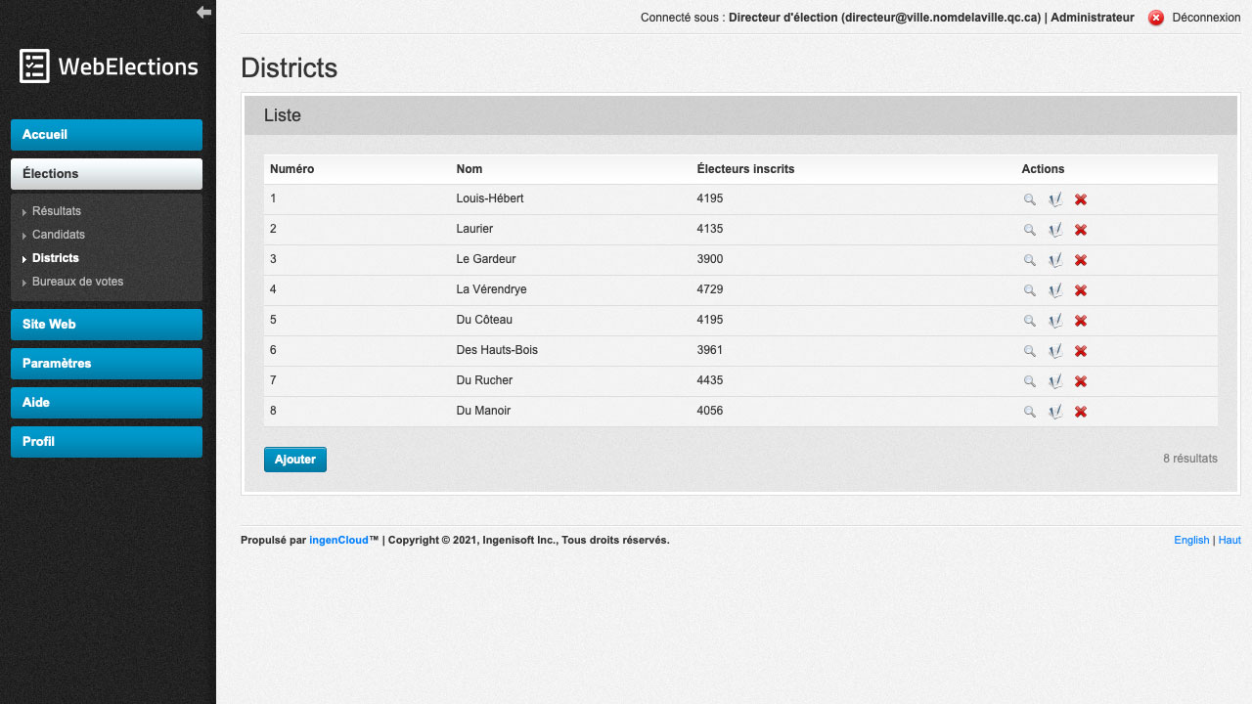Image resolution: width=1252 pixels, height=704 pixels.
Task: Click the magnifier view icon for Louis-Hébert
Action: tap(1029, 199)
